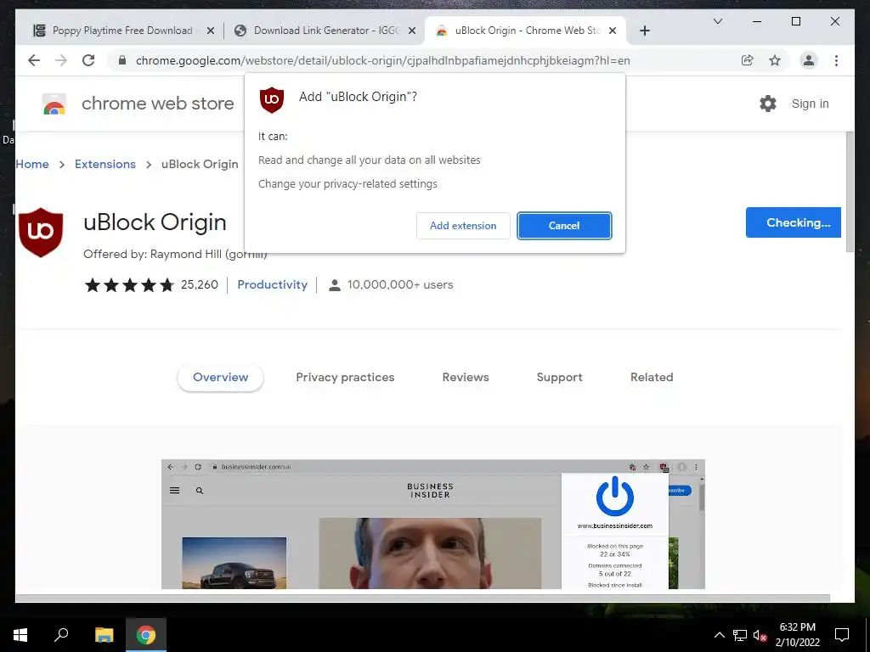Click the large uBlock Origin logo on page
This screenshot has width=870, height=652.
click(x=41, y=233)
